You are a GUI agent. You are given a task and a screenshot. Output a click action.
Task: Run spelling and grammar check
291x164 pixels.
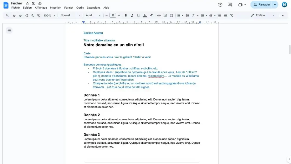pyautogui.click(x=33, y=15)
